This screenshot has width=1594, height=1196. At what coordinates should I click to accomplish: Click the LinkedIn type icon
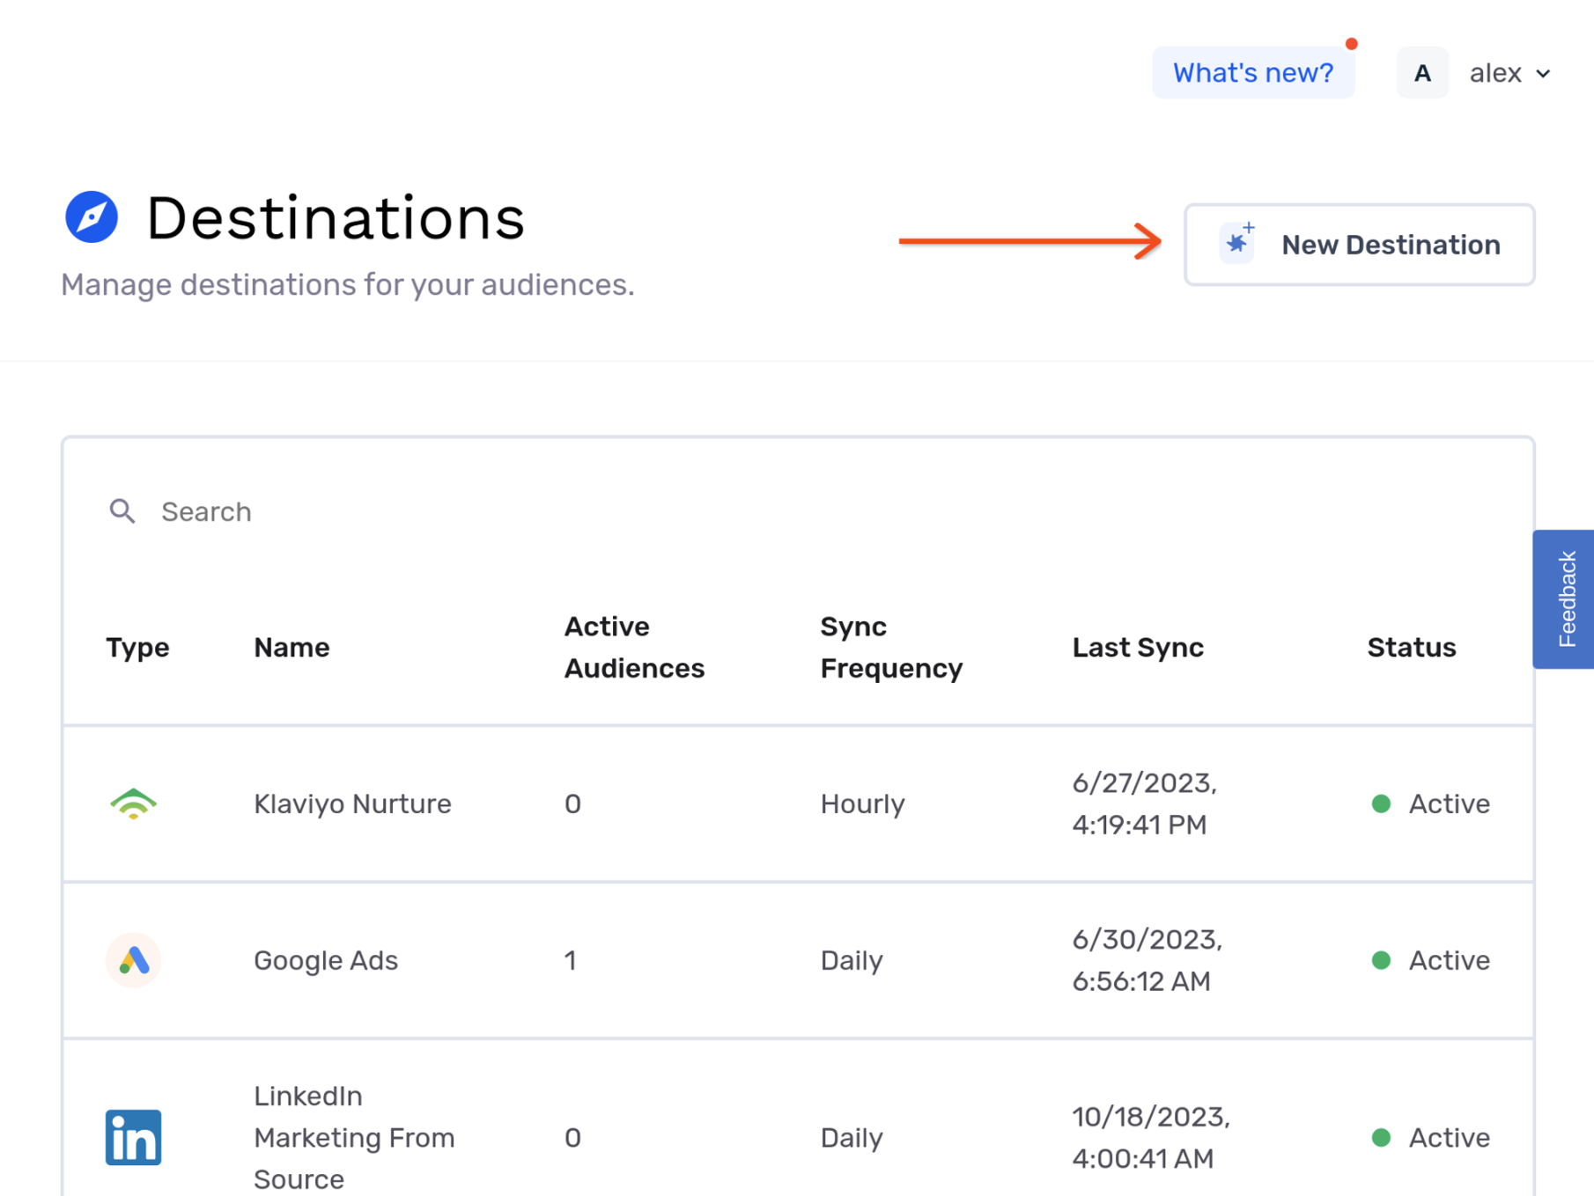(x=133, y=1137)
